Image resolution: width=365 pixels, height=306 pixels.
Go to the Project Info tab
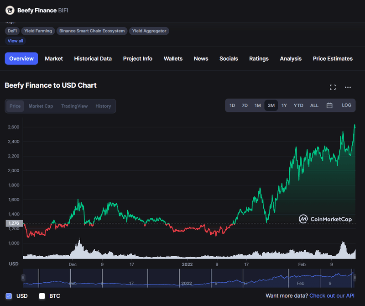[138, 58]
